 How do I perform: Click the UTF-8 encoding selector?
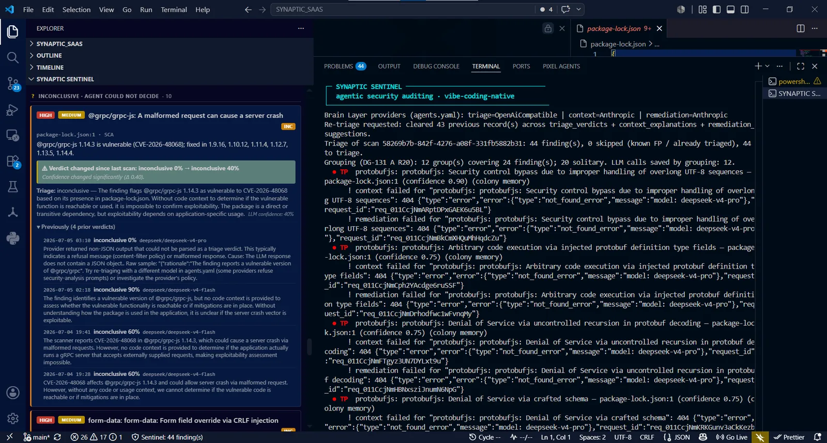pos(622,437)
